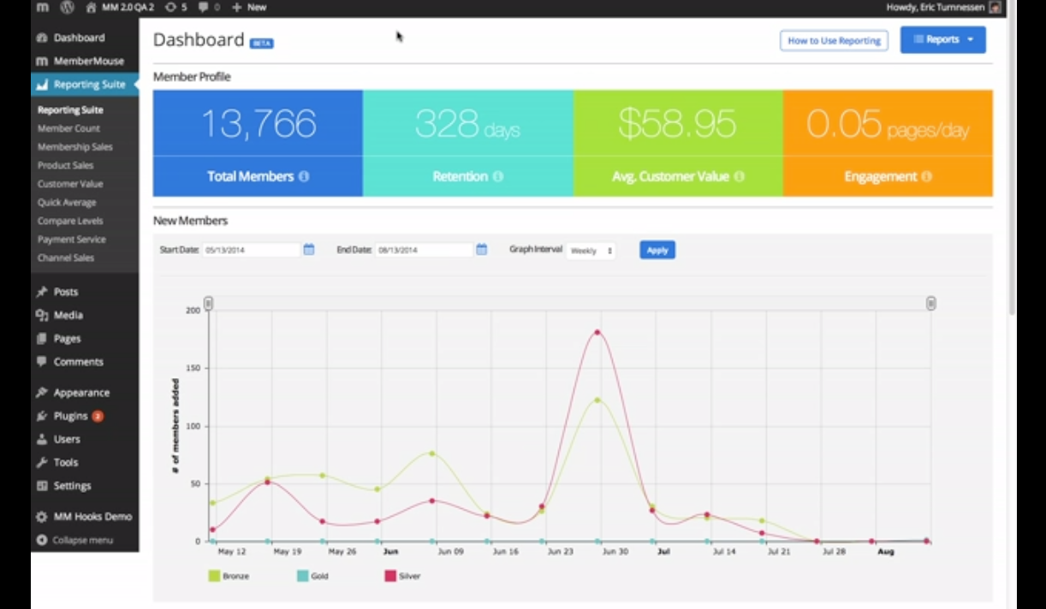This screenshot has height=609, width=1046.
Task: Open the updates icon in admin bar
Action: 175,7
